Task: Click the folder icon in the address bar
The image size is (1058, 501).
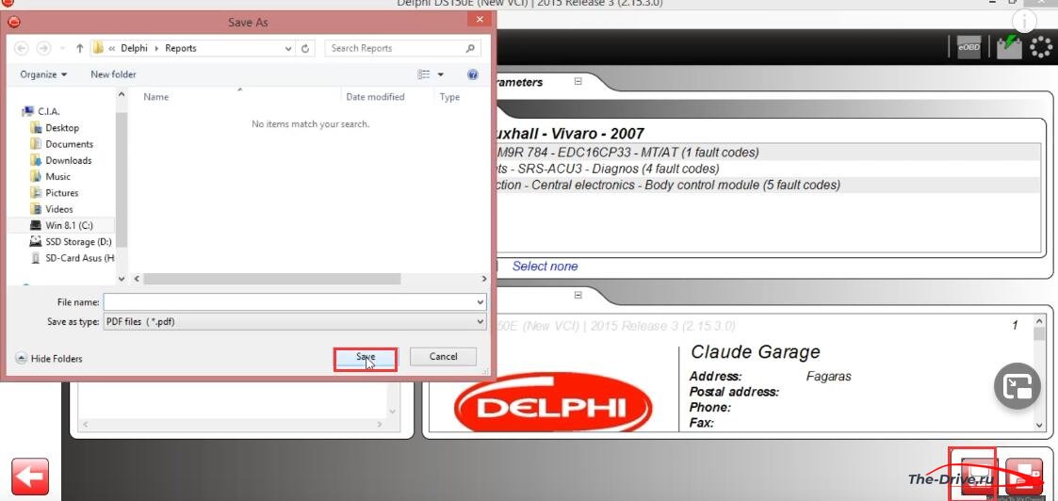Action: (99, 49)
